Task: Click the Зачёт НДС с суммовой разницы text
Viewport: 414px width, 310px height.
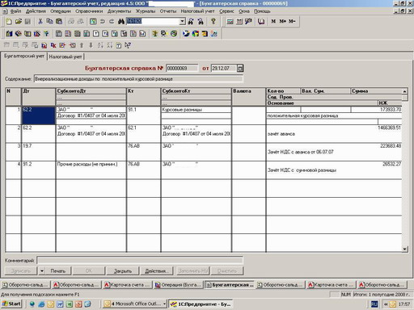Action: [x=302, y=170]
